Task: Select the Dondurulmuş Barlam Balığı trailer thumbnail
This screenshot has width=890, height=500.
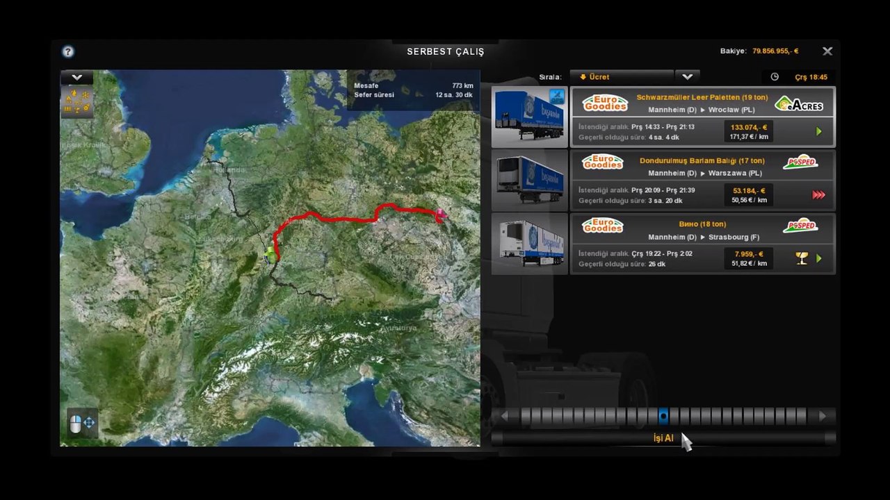Action: click(x=529, y=181)
